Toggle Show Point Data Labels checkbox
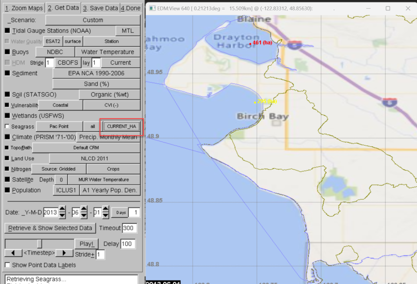The height and width of the screenshot is (284, 417). (7, 265)
